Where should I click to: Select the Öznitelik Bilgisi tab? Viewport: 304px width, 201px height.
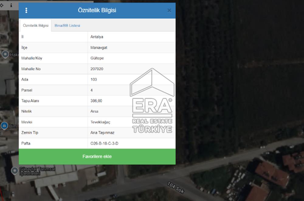click(x=36, y=26)
